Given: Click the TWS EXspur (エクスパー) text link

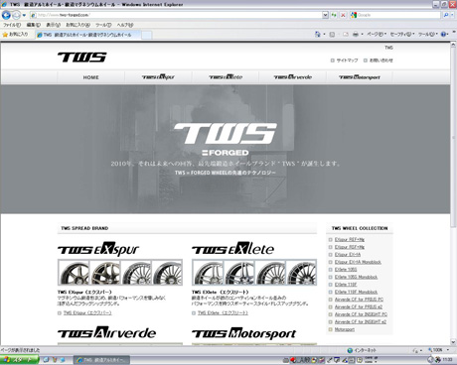Looking at the screenshot, I should (x=87, y=312).
